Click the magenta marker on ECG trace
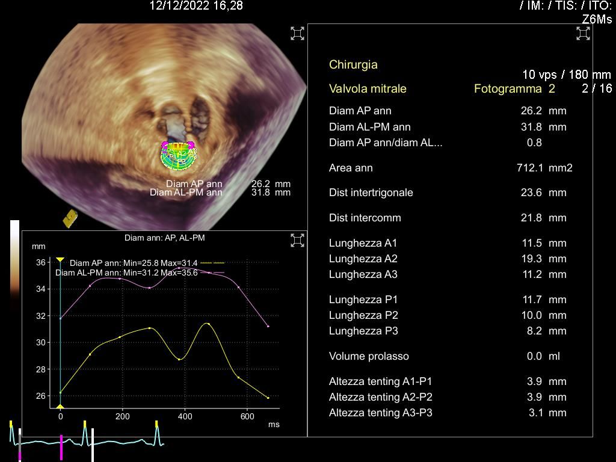This screenshot has width=616, height=462. pyautogui.click(x=61, y=447)
